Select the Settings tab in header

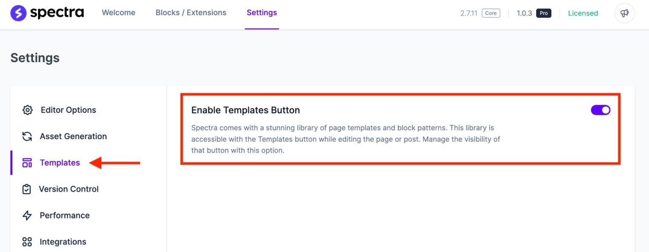(x=262, y=13)
